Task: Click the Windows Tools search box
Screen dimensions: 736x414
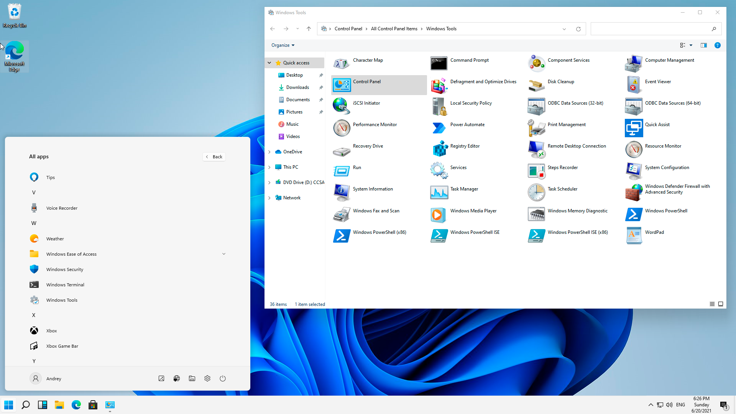Action: [x=652, y=29]
